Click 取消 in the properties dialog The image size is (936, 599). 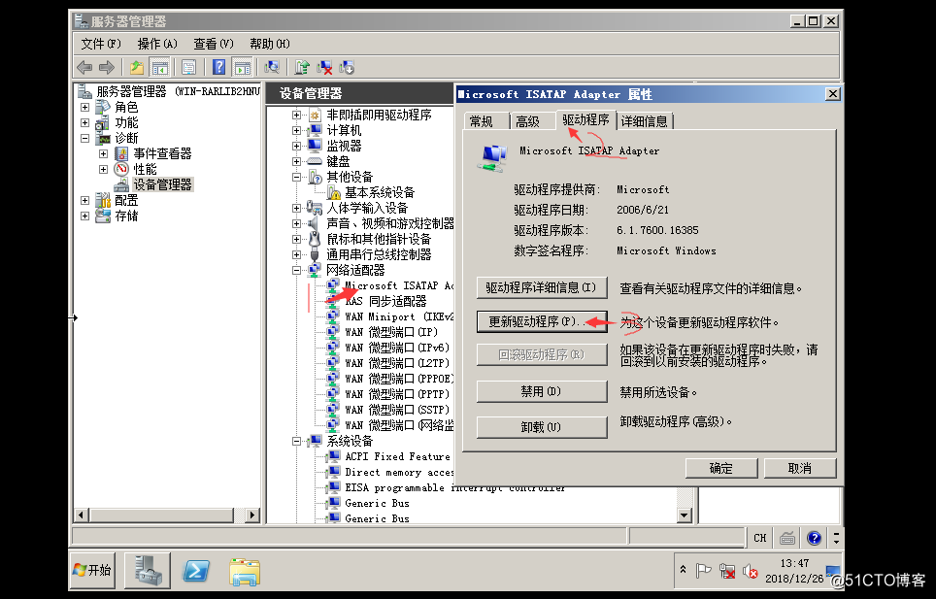tap(800, 468)
